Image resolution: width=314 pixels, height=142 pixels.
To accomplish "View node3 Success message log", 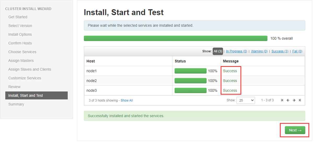I will click(230, 90).
